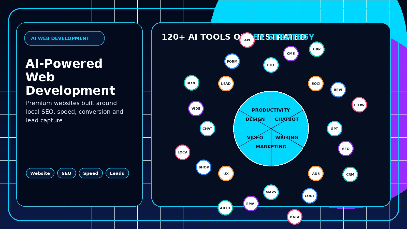
Task: Open the CHAT bubble
Action: (x=207, y=128)
